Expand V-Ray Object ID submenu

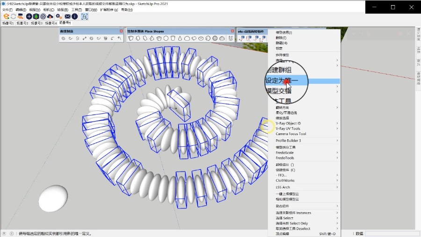(x=304, y=123)
